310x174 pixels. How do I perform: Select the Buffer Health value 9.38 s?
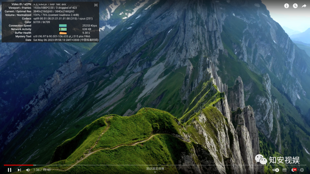tap(86, 33)
